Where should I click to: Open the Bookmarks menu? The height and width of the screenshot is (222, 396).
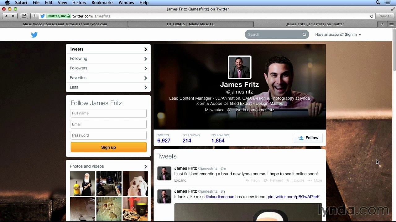point(102,3)
